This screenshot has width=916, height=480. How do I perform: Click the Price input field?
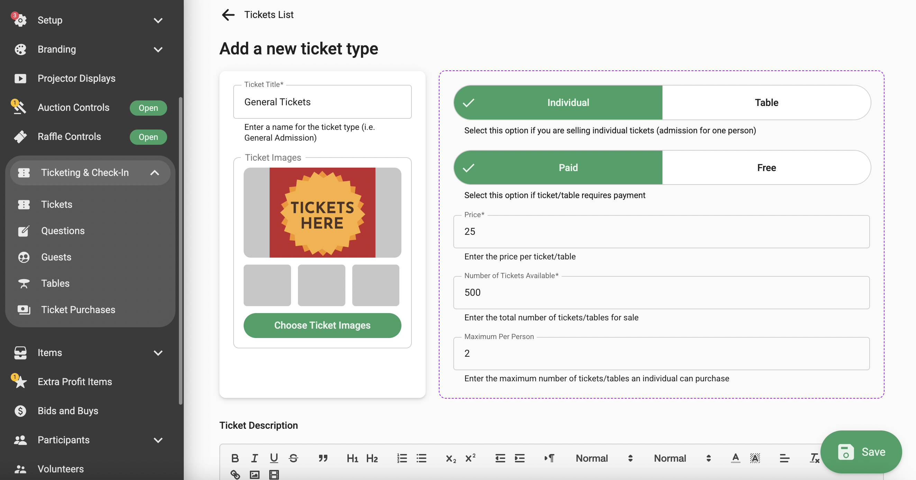tap(661, 232)
